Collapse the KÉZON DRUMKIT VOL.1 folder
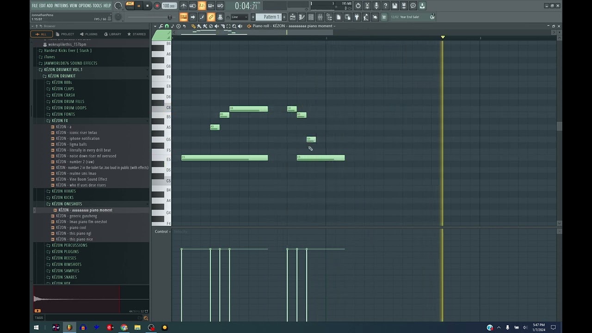This screenshot has width=592, height=333. 63,69
